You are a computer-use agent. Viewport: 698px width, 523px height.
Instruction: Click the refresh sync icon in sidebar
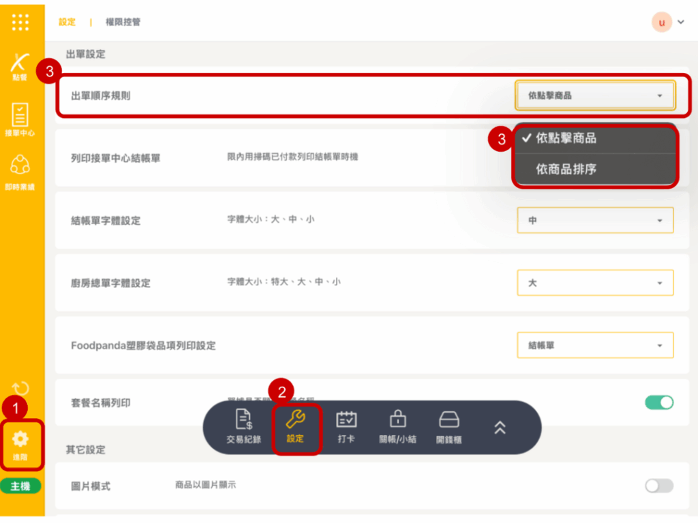[x=20, y=389]
